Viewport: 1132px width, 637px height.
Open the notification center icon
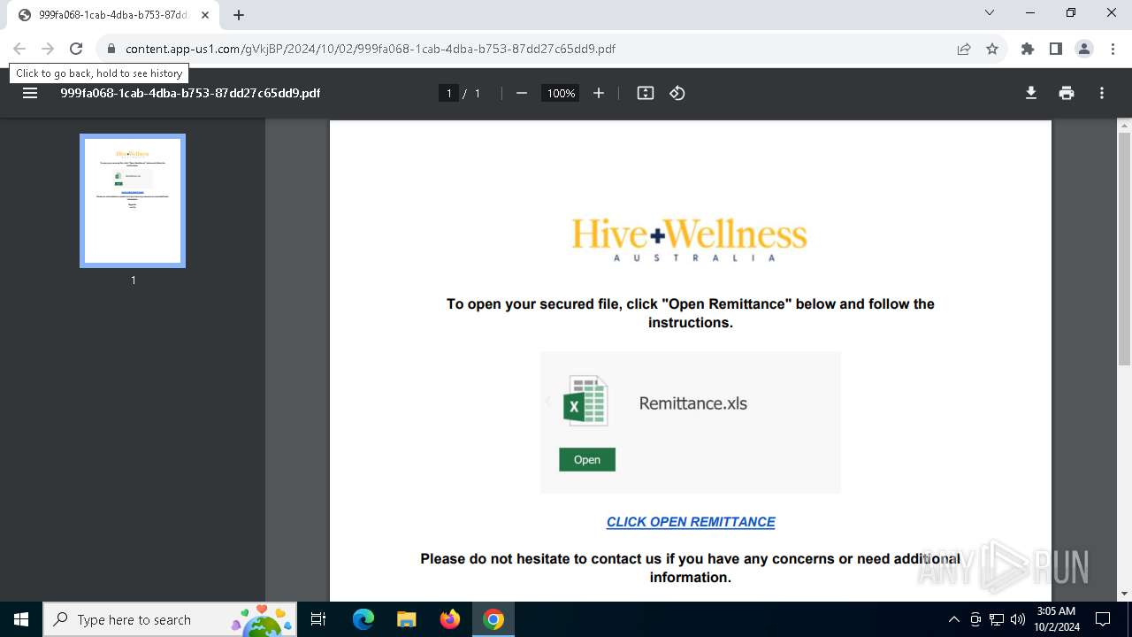click(x=1103, y=619)
